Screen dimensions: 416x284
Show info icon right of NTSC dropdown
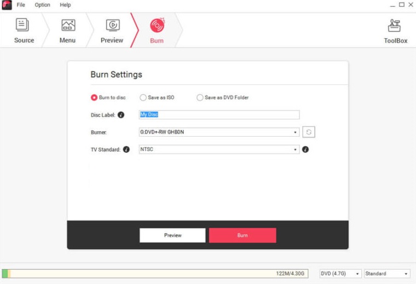(x=305, y=149)
